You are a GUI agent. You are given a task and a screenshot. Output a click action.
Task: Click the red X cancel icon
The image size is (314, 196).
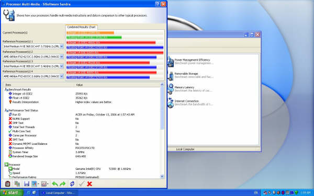(89, 183)
